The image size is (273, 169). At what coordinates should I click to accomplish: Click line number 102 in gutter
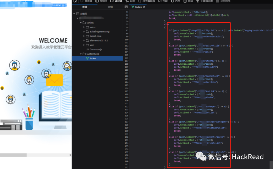tap(127, 46)
